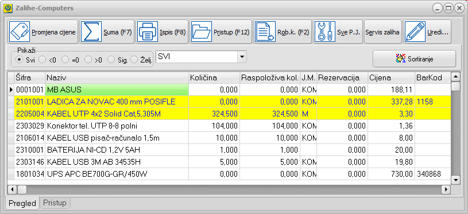Open the folder Pristup (F12) icon

point(202,32)
